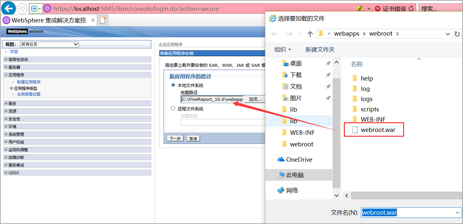Expand the 故障诊断 section
This screenshot has width=463, height=224.
coord(5,157)
